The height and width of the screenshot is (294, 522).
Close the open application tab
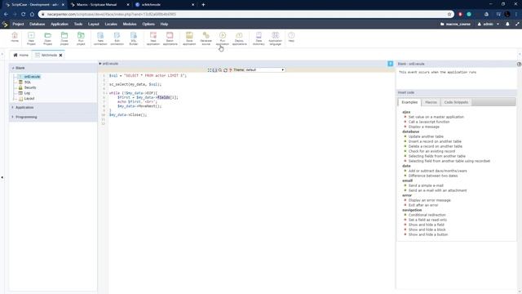pos(60,56)
